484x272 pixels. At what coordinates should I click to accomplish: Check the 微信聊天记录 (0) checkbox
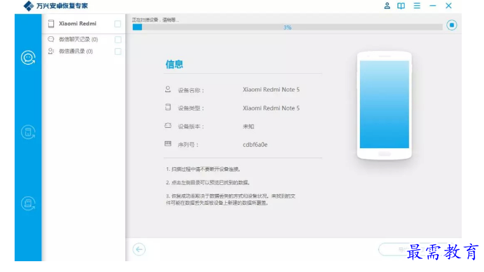point(118,39)
